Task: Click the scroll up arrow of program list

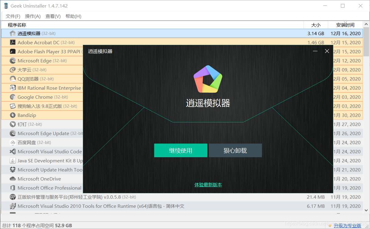Action: click(366, 25)
